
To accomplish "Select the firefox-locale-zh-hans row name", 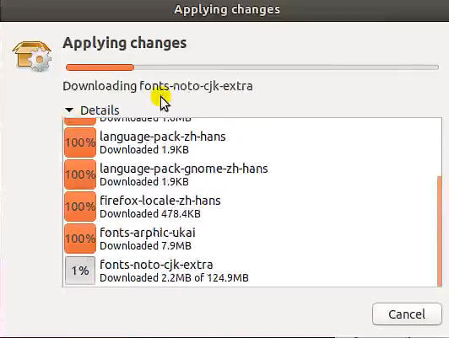I will click(160, 201).
